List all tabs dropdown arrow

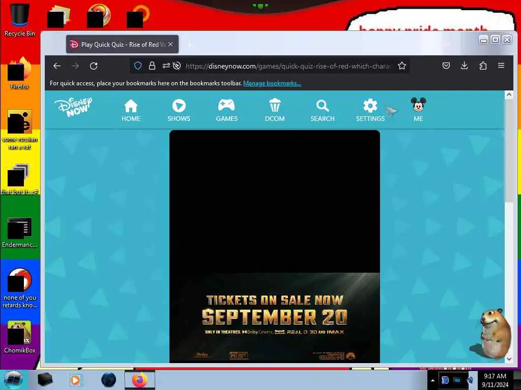(x=448, y=44)
